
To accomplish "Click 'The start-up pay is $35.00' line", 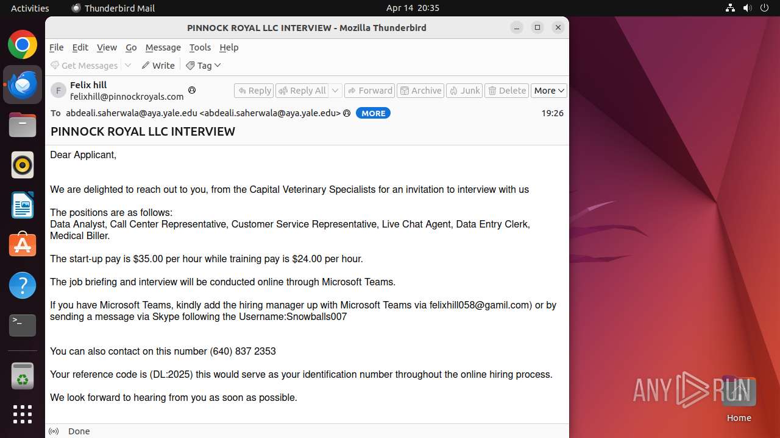I will click(207, 259).
